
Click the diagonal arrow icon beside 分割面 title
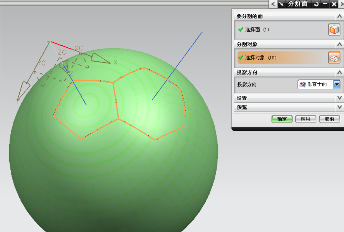[281, 4]
